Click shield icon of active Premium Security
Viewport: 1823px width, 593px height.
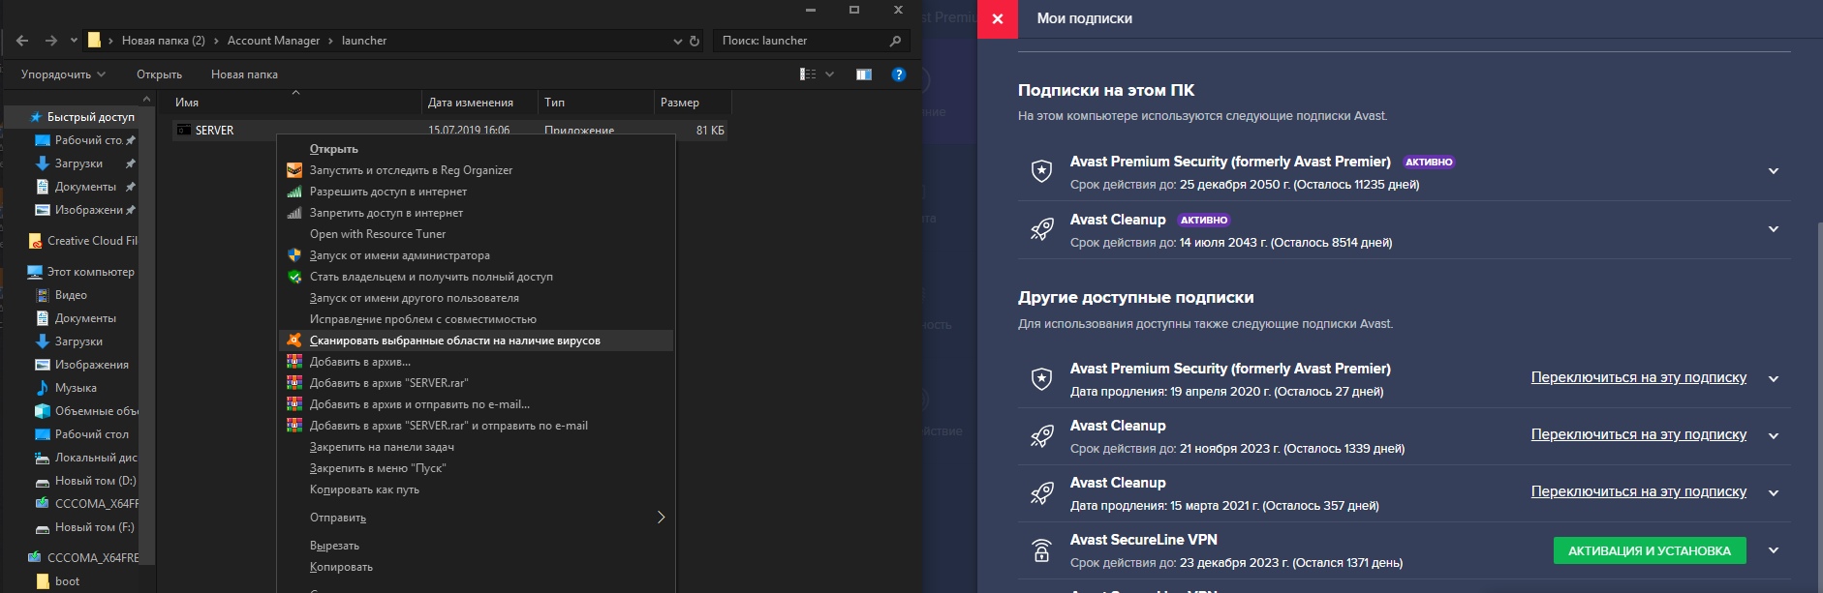1041,171
